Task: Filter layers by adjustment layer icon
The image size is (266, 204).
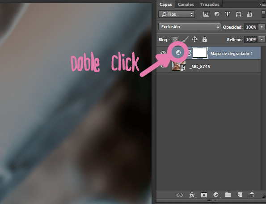Action: 217,14
